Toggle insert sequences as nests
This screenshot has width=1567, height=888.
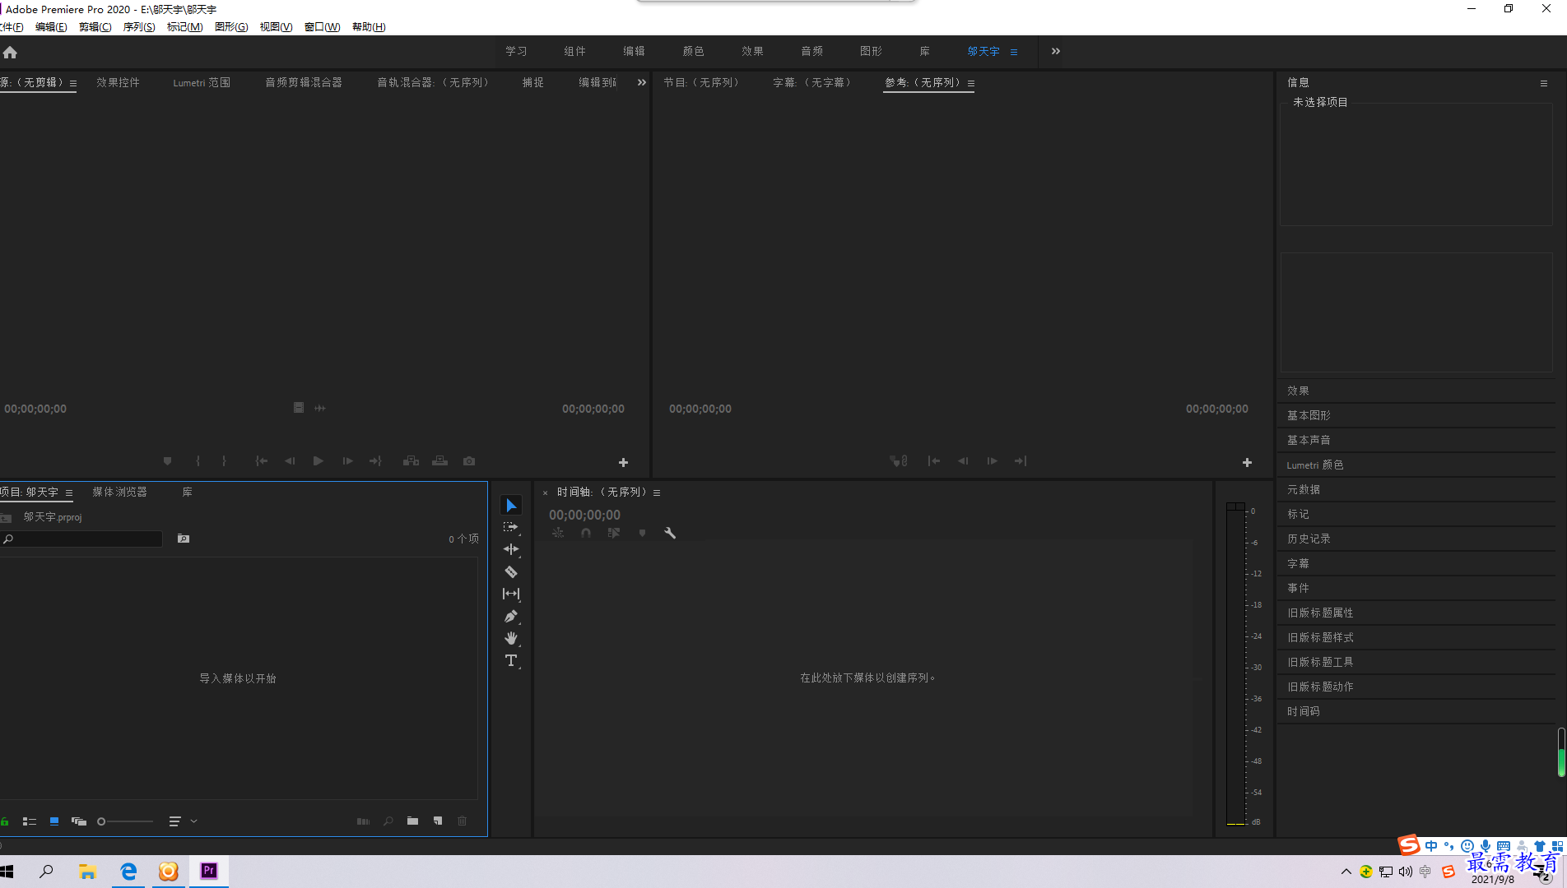pos(558,533)
